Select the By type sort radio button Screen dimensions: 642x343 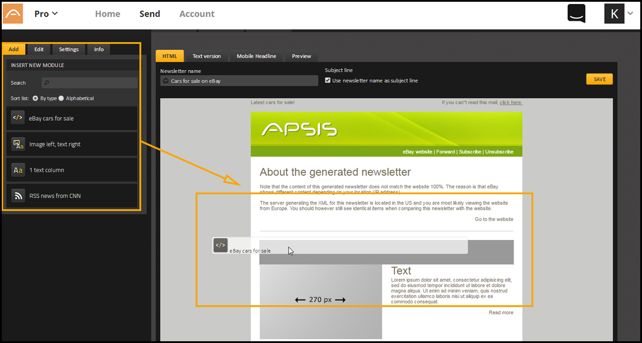click(36, 98)
